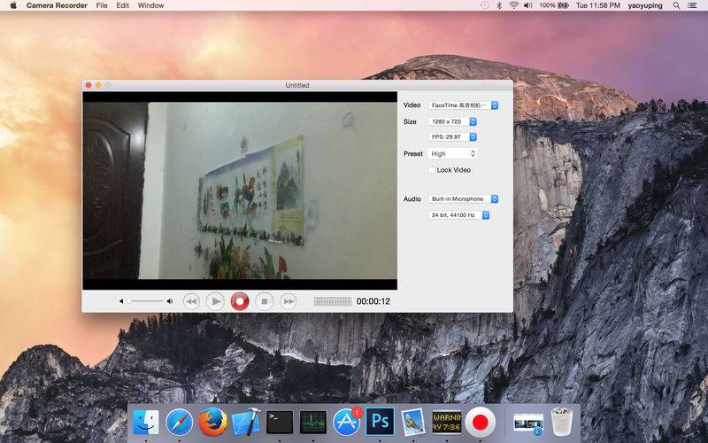Adjust the volume slider knob
Screen dimensions: 708x443
[x=129, y=301]
